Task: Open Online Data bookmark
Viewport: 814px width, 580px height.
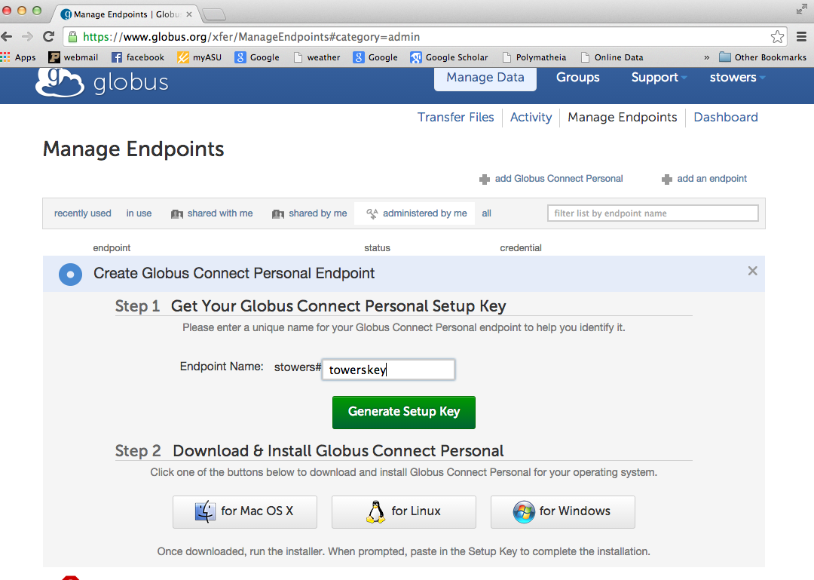Action: pyautogui.click(x=612, y=57)
